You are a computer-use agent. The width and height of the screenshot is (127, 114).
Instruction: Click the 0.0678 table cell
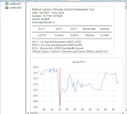tap(59, 35)
